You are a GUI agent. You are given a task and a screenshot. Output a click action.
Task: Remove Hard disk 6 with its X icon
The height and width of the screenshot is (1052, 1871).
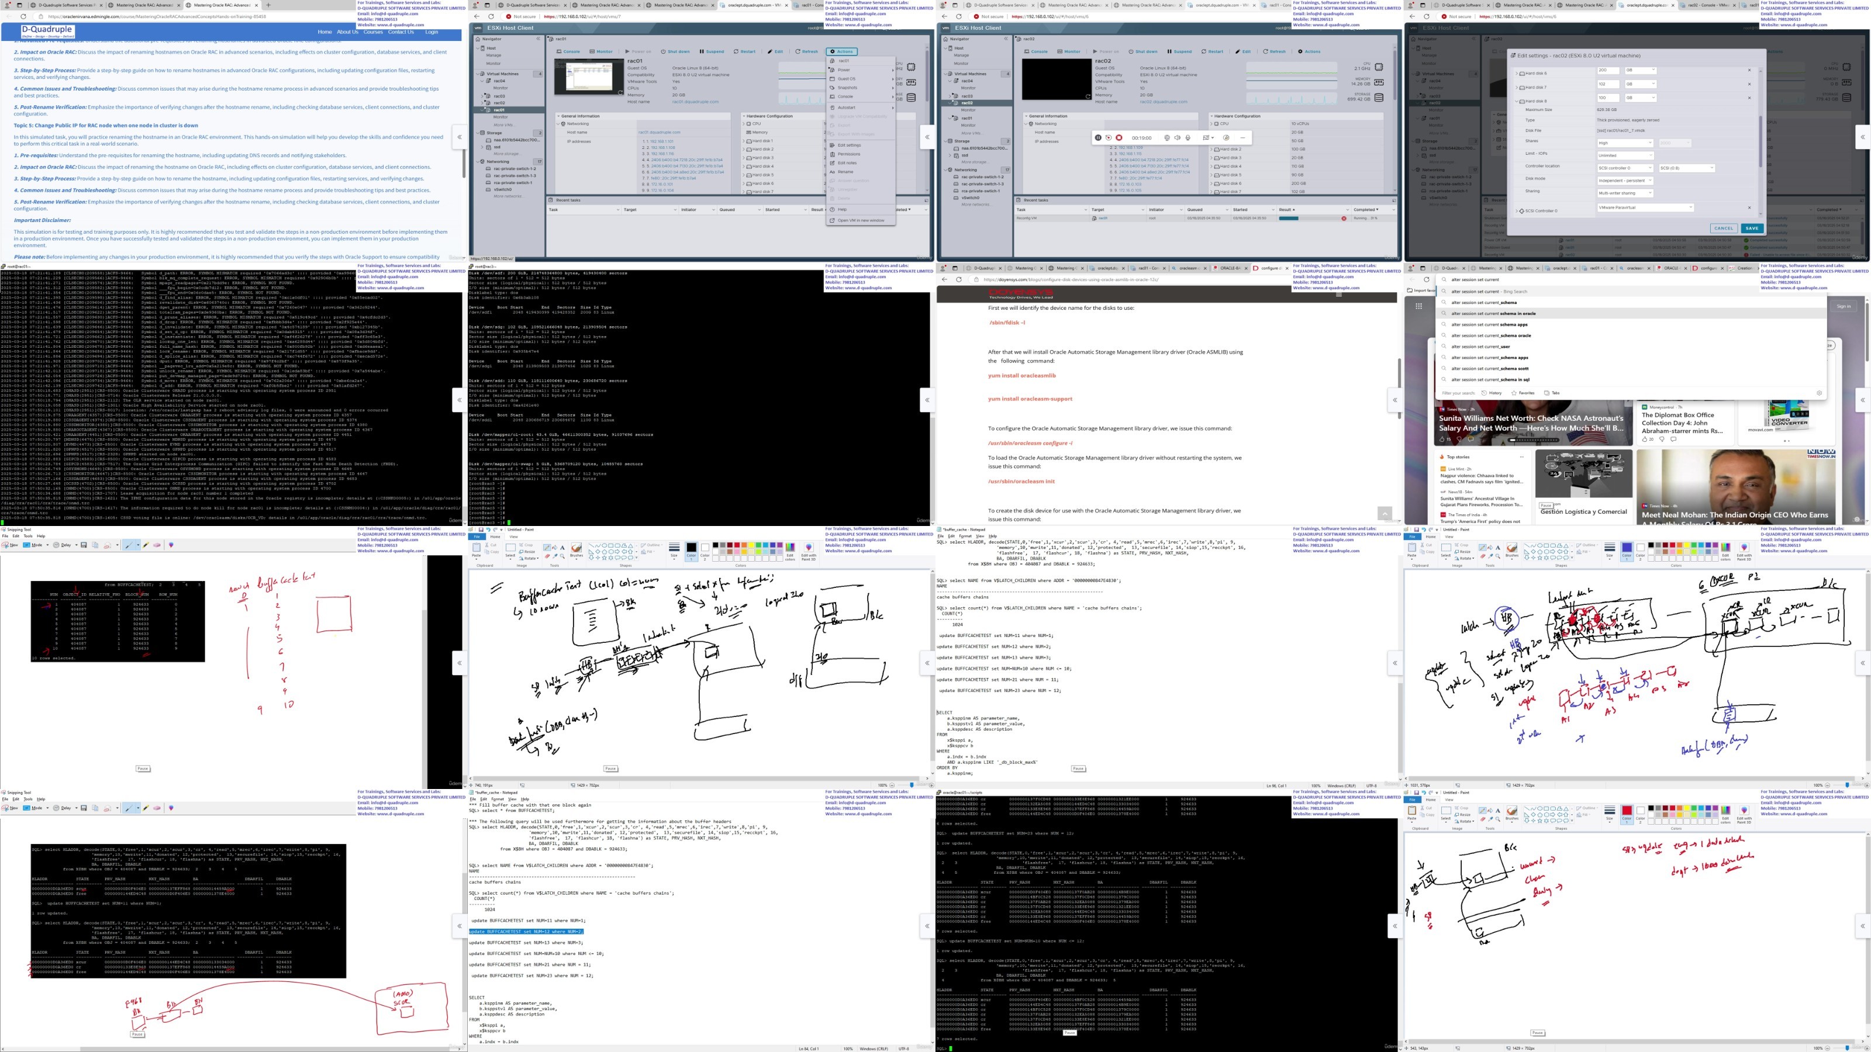[1749, 70]
